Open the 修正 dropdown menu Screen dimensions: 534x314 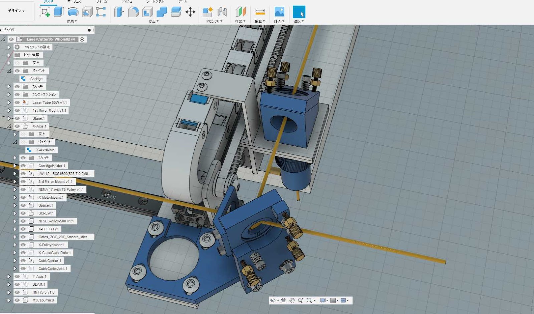click(154, 21)
